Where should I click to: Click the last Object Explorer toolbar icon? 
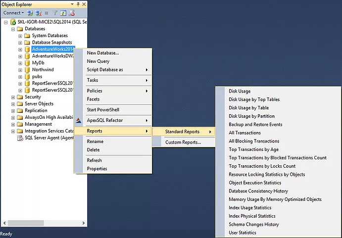72,13
